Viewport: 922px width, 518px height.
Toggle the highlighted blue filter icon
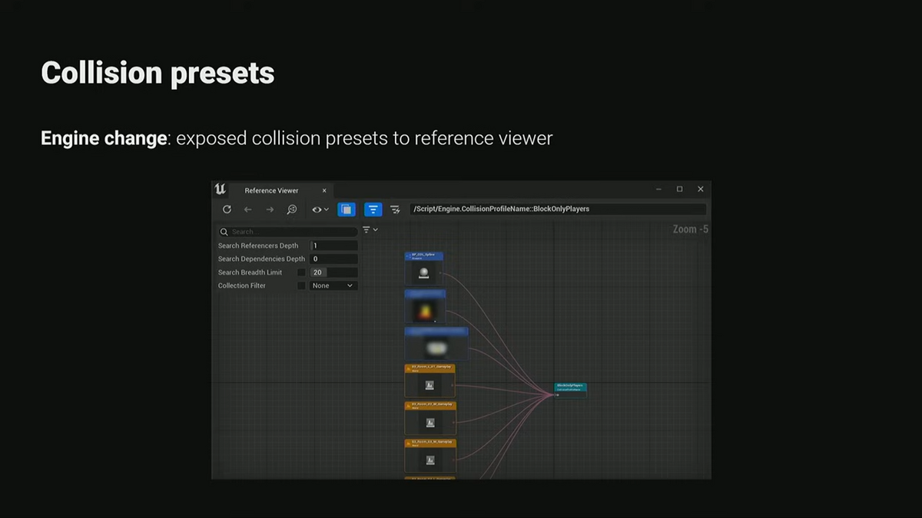pos(373,209)
